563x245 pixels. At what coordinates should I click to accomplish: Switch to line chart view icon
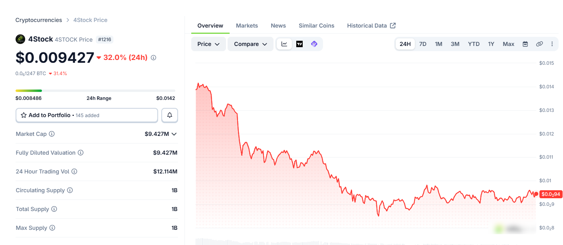click(284, 44)
